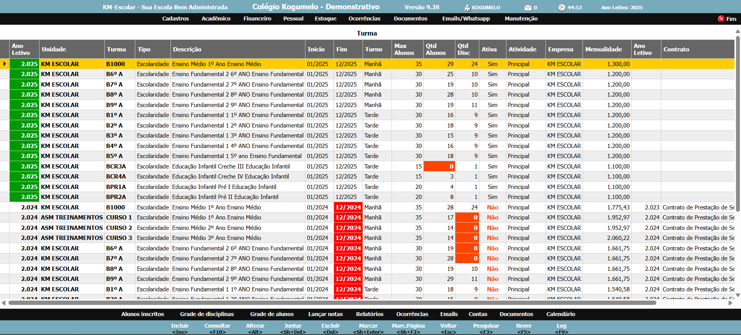The width and height of the screenshot is (741, 335).
Task: Open the Acadêmico menu
Action: [216, 19]
